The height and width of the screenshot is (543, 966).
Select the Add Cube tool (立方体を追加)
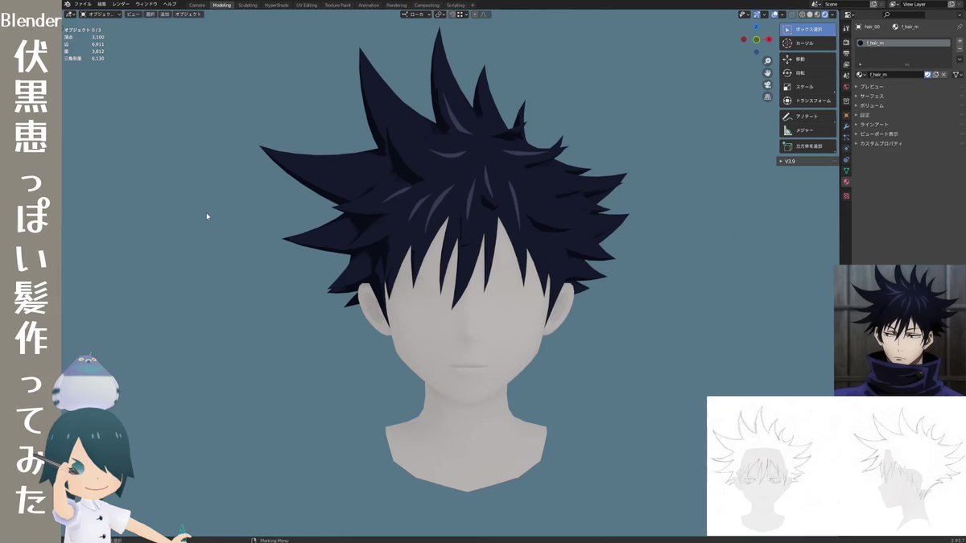(x=807, y=146)
